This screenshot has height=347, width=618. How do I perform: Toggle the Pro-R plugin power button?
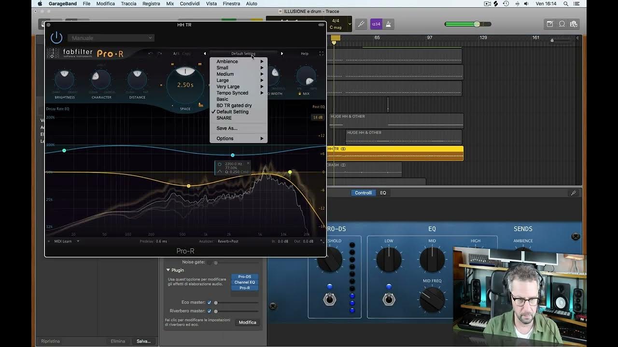tap(56, 38)
